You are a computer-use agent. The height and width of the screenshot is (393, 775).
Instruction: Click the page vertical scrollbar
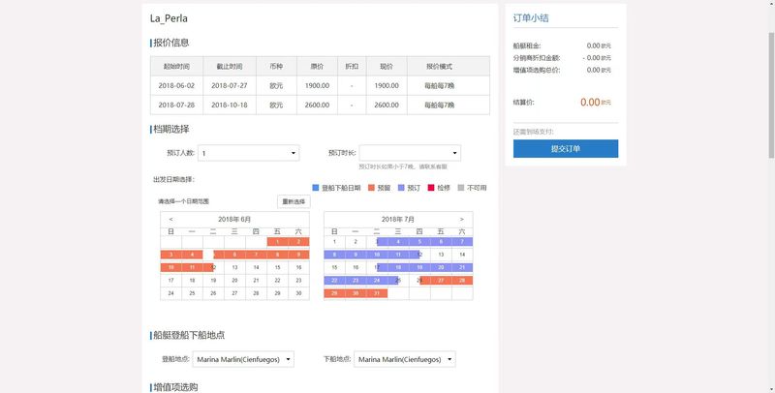(771, 95)
